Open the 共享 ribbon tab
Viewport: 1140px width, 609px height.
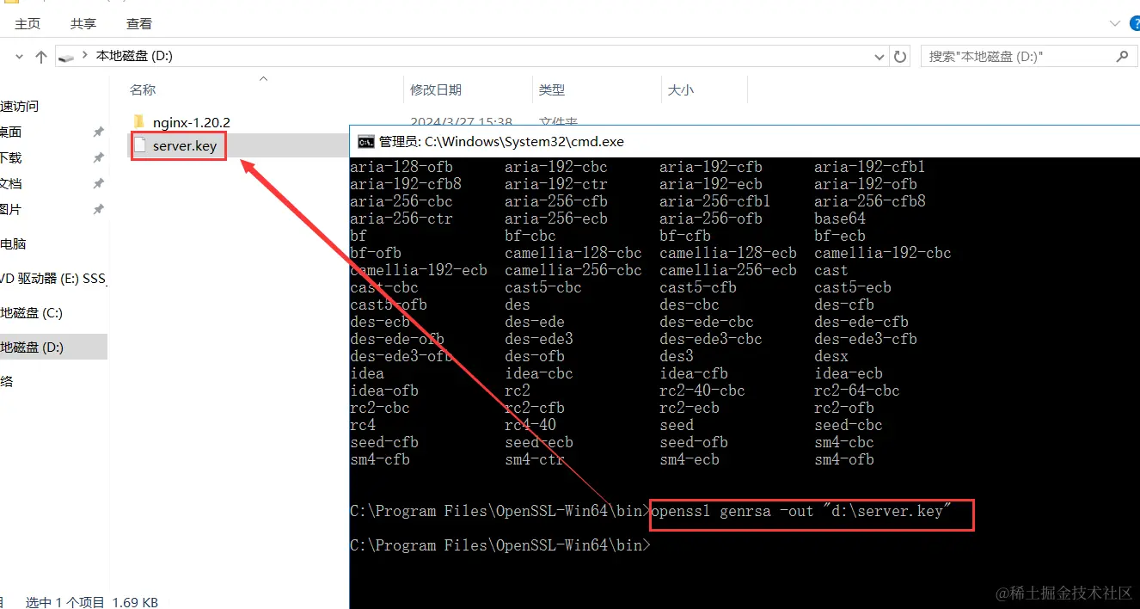83,24
